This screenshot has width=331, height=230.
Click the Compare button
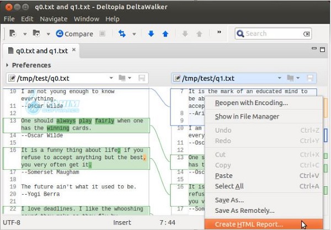click(x=74, y=34)
